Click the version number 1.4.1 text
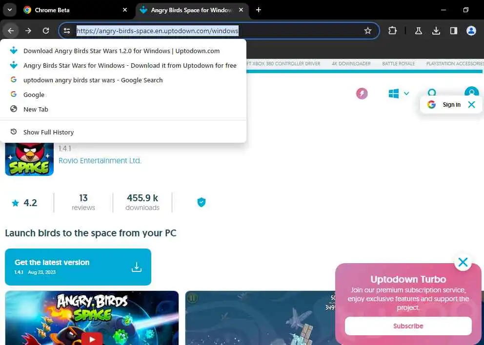 pyautogui.click(x=65, y=149)
